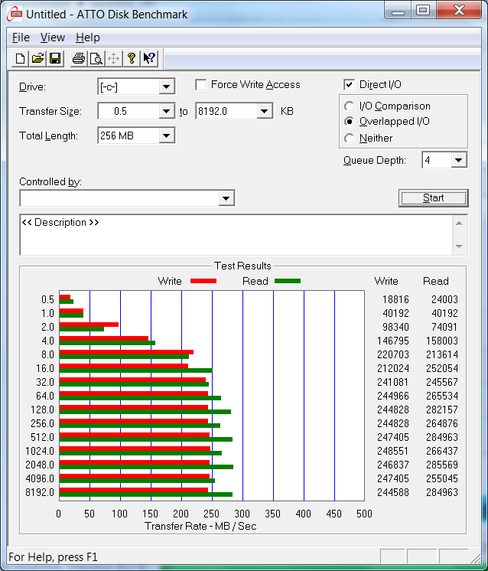This screenshot has height=571, width=488.
Task: Select the I/O Comparison radio button
Action: pos(349,106)
